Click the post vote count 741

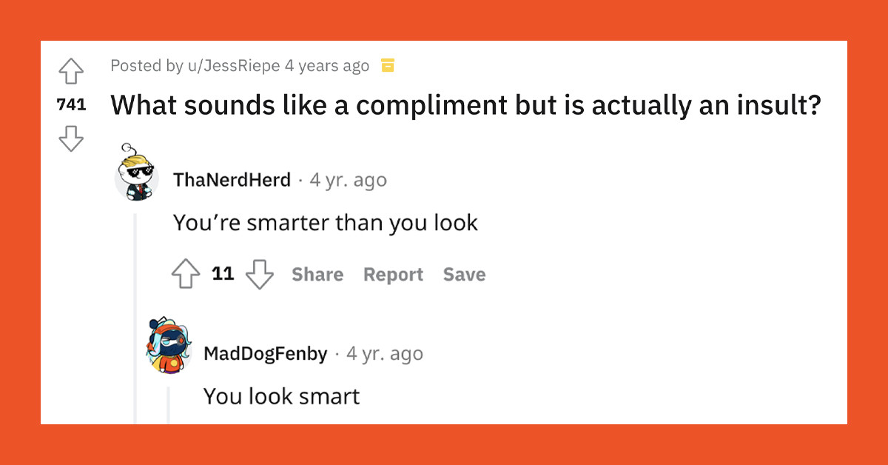[71, 104]
